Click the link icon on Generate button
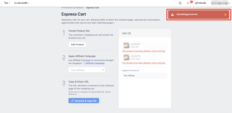This screenshot has width=232, height=113. (x=72, y=101)
